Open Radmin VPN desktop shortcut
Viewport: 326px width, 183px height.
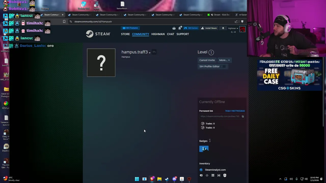[x=84, y=5]
